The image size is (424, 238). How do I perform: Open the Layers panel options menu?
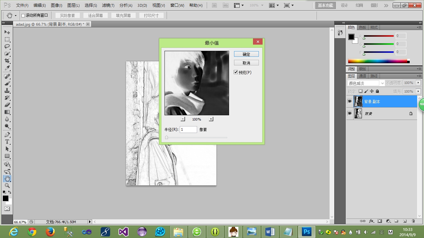point(419,76)
